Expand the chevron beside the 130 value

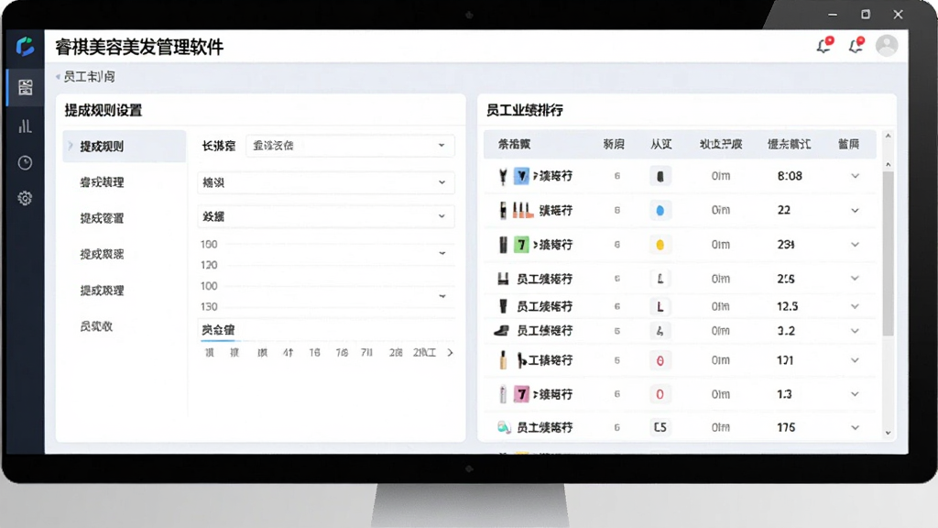pyautogui.click(x=442, y=296)
